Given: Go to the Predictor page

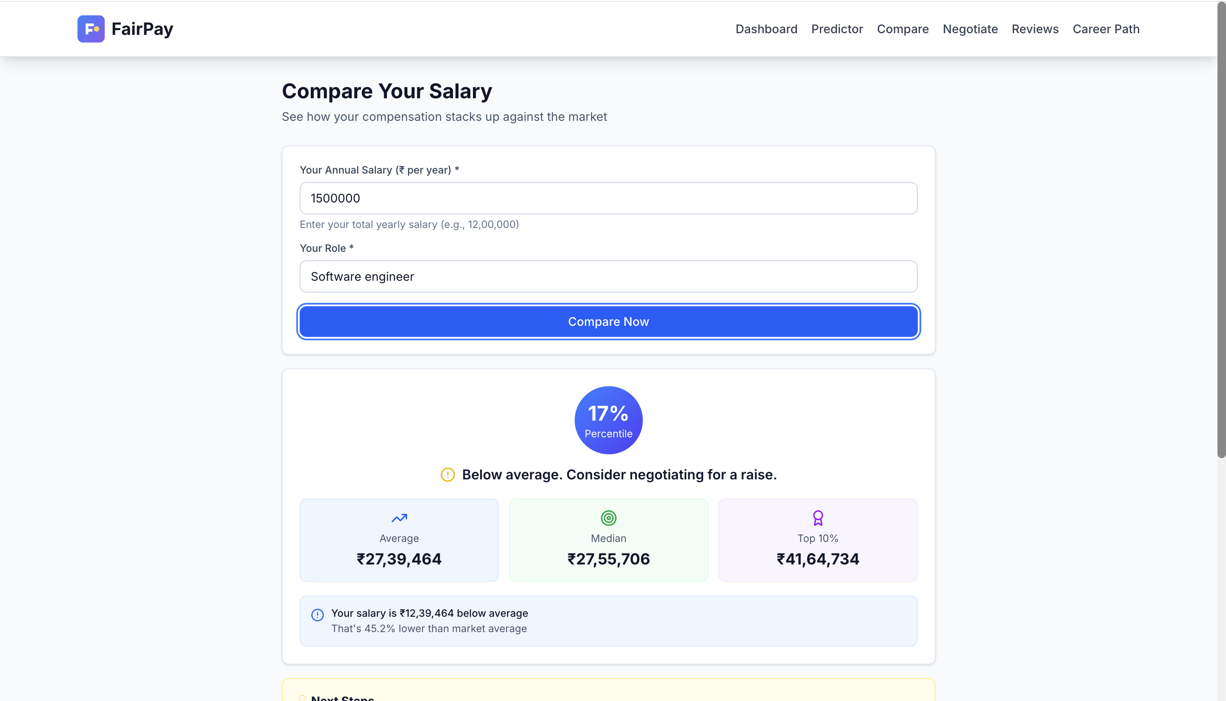Looking at the screenshot, I should pos(837,29).
